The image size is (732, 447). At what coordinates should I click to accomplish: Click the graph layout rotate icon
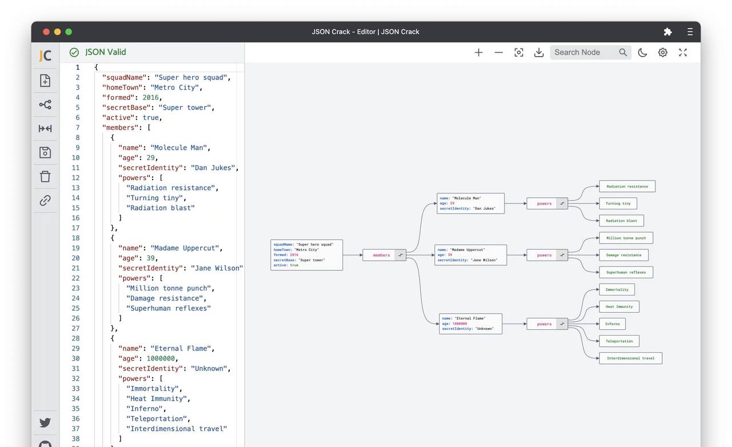[45, 105]
